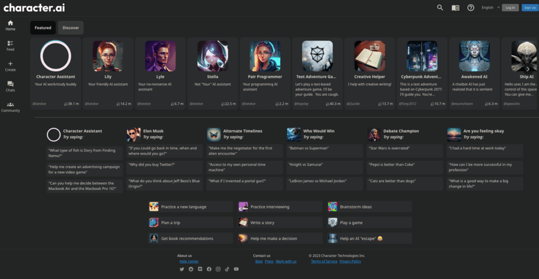Choose "Practice a new language" suggestion
Image resolution: width=539 pixels, height=279 pixels.
pyautogui.click(x=189, y=207)
